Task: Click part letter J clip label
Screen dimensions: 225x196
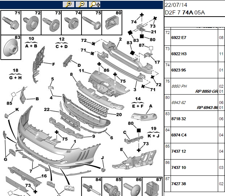Action: [102, 158]
